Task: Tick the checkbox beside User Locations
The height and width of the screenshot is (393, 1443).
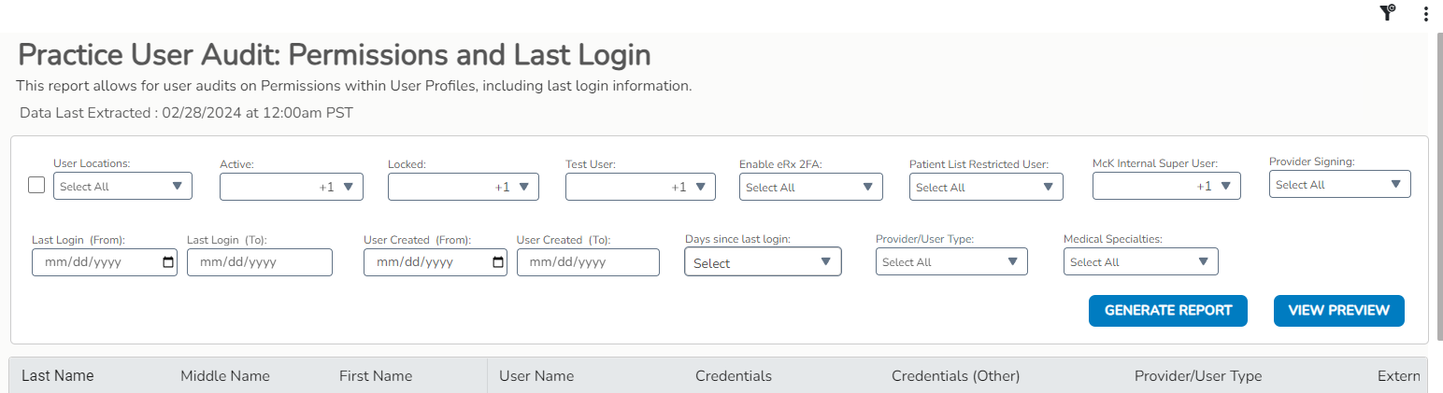Action: (x=36, y=185)
